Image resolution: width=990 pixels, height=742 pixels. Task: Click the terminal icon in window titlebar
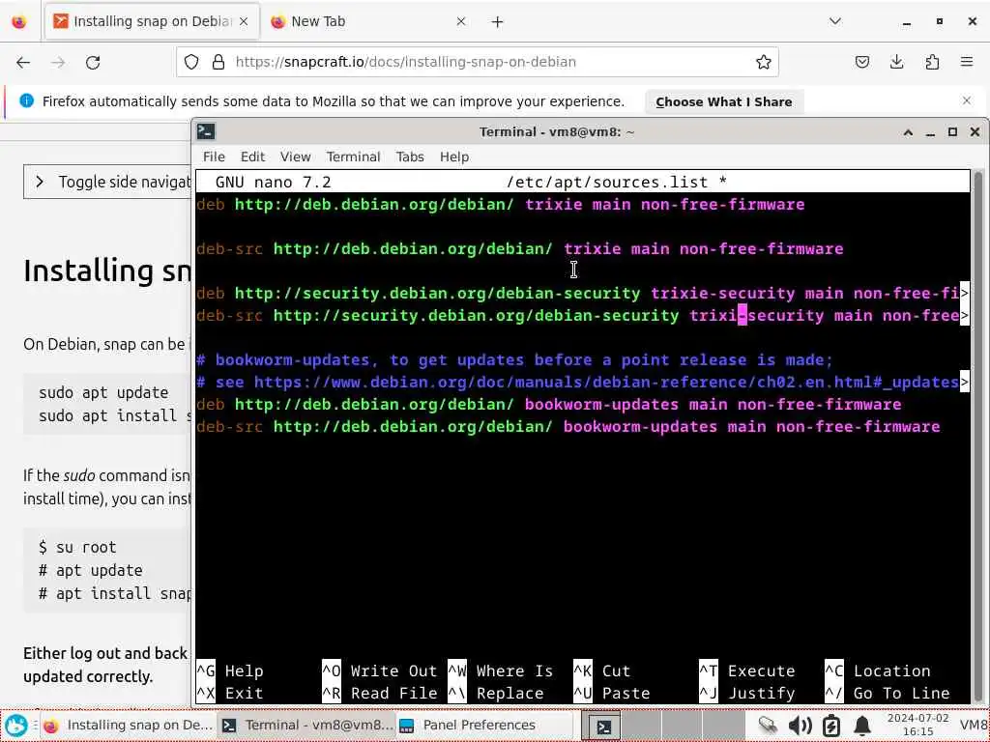206,131
